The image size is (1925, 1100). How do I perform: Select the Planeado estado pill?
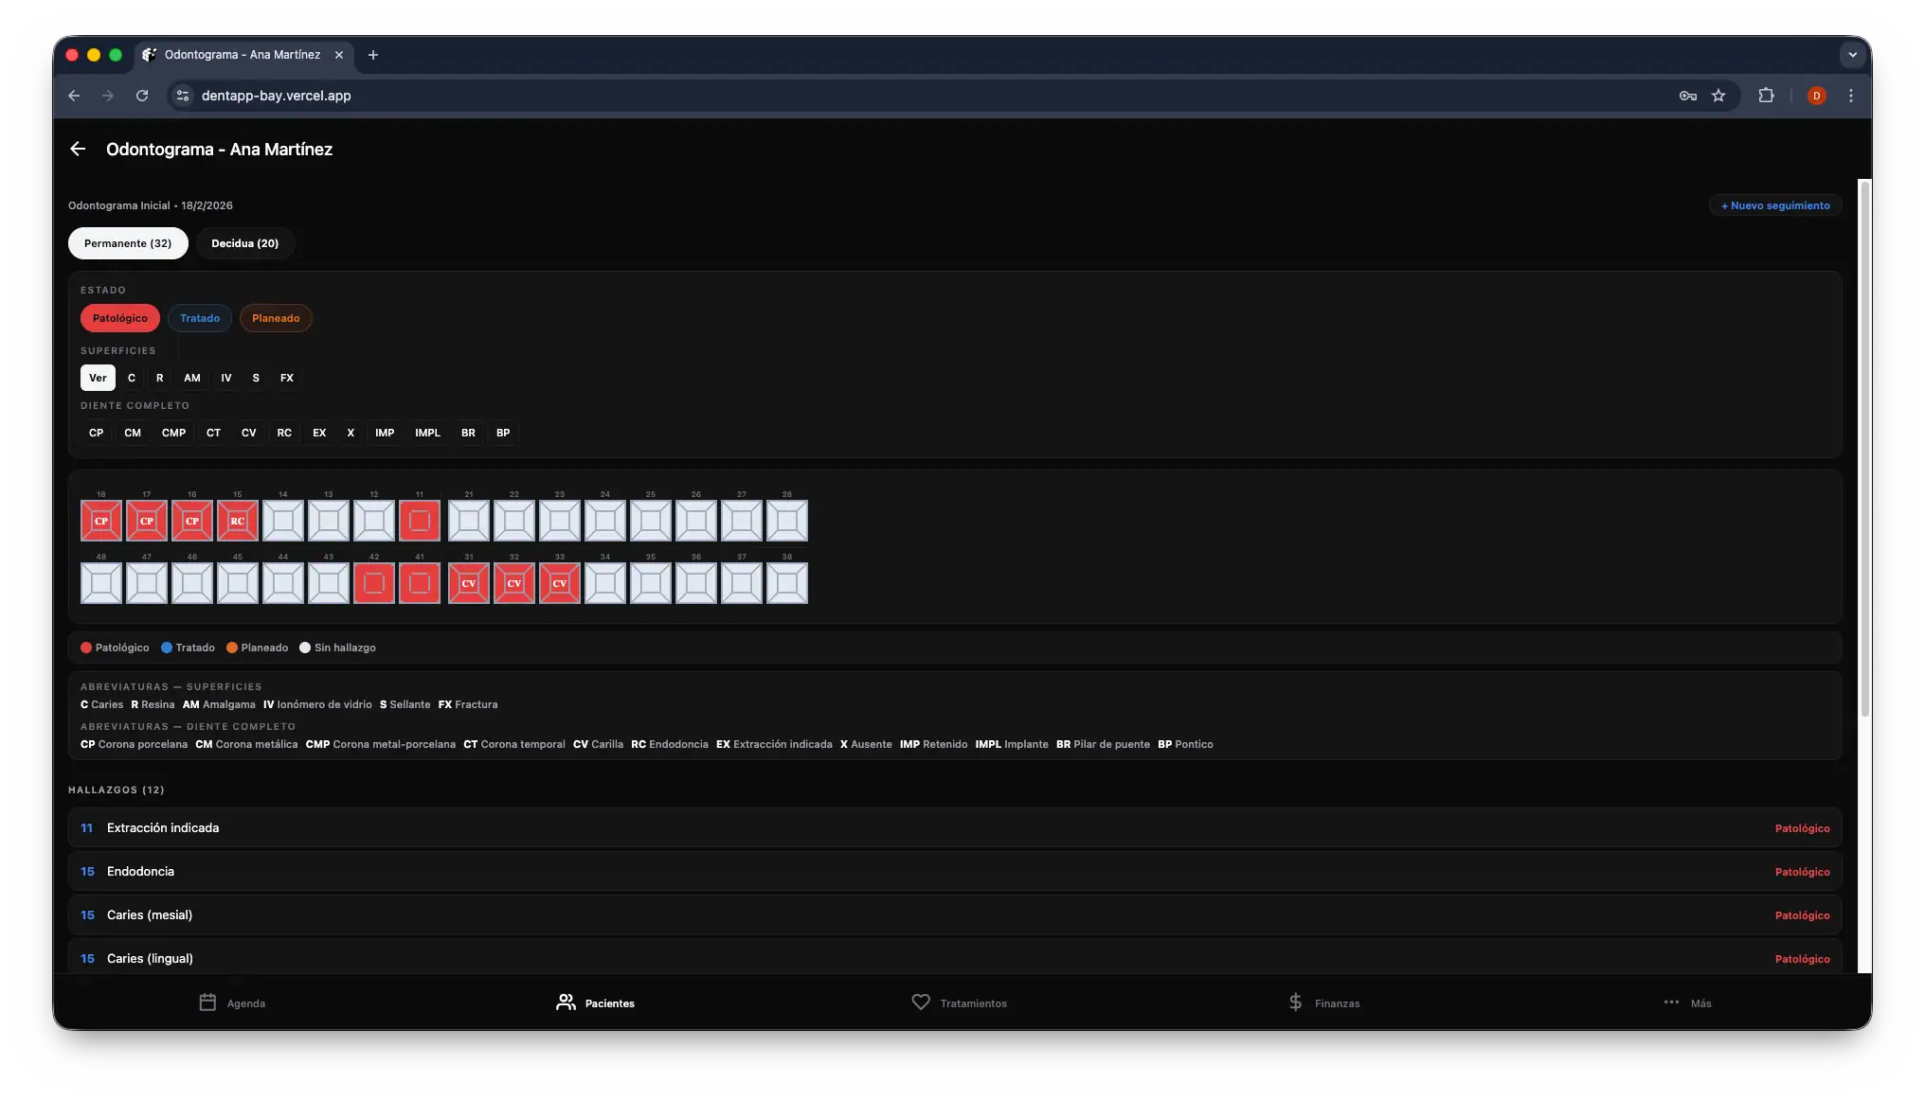point(276,318)
